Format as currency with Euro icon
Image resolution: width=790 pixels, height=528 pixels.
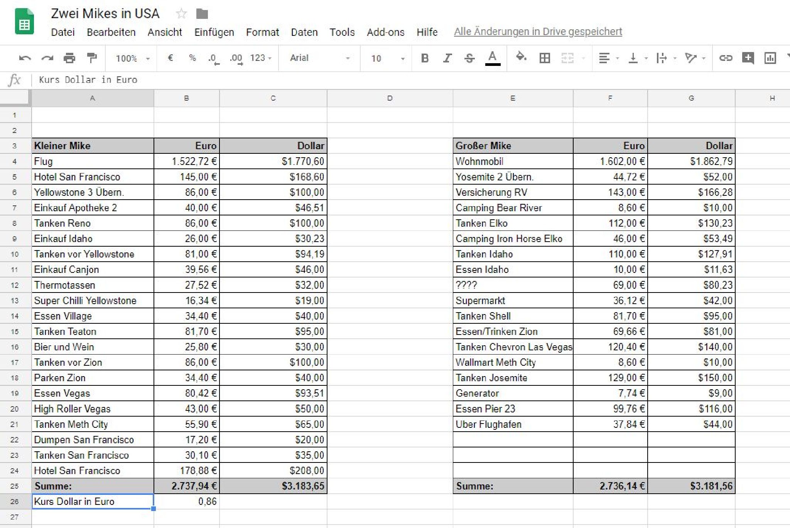(x=170, y=58)
